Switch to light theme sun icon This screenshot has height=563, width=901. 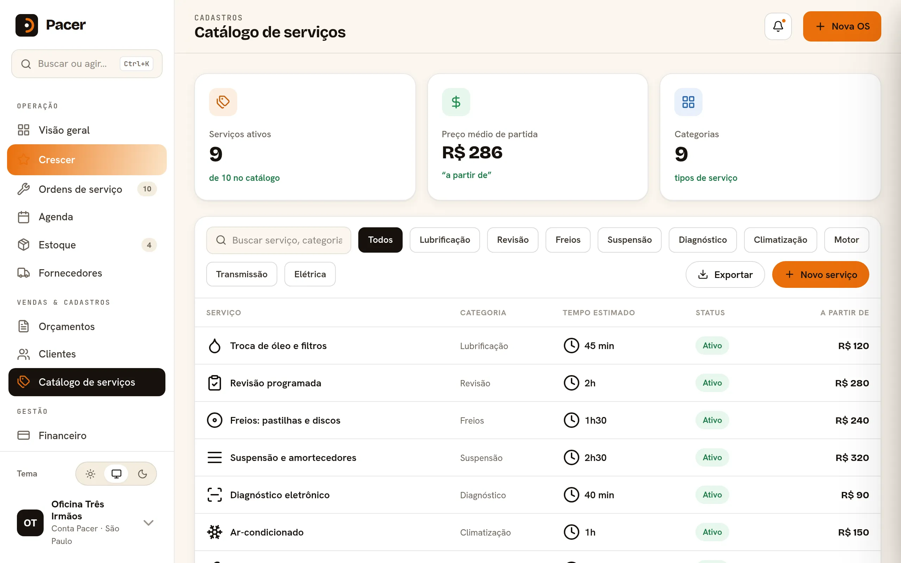click(x=90, y=474)
